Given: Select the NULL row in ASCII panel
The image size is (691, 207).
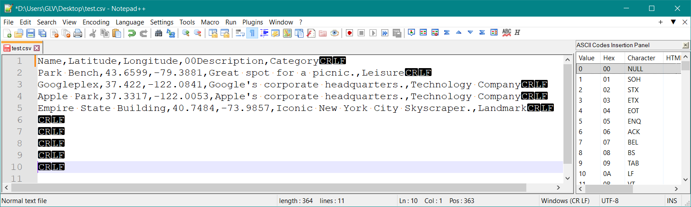Looking at the screenshot, I should tap(629, 69).
